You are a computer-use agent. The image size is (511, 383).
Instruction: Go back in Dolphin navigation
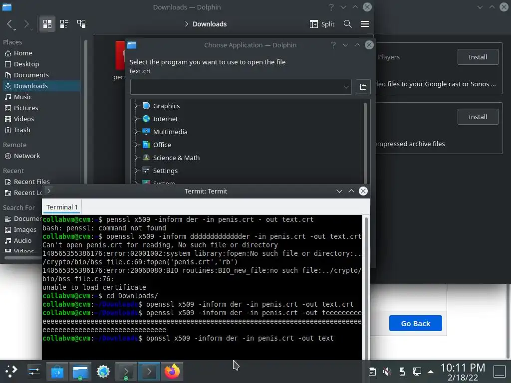coord(10,24)
